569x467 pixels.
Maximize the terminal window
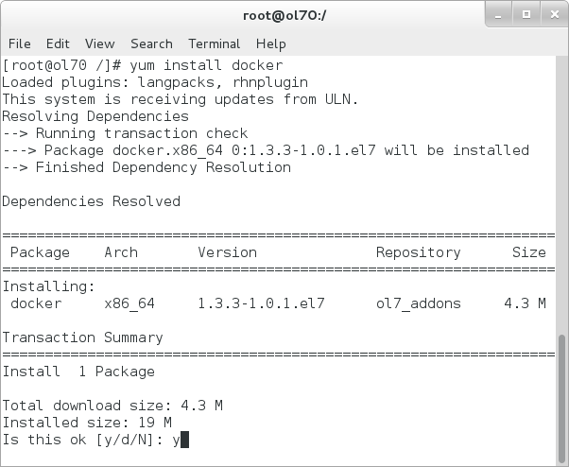pyautogui.click(x=526, y=14)
